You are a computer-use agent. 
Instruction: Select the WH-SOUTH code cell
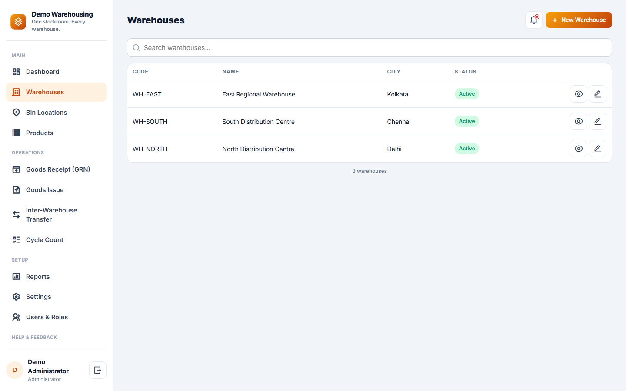point(150,122)
